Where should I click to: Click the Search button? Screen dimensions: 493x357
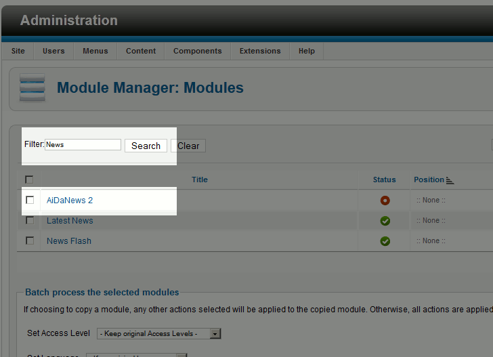pos(146,146)
